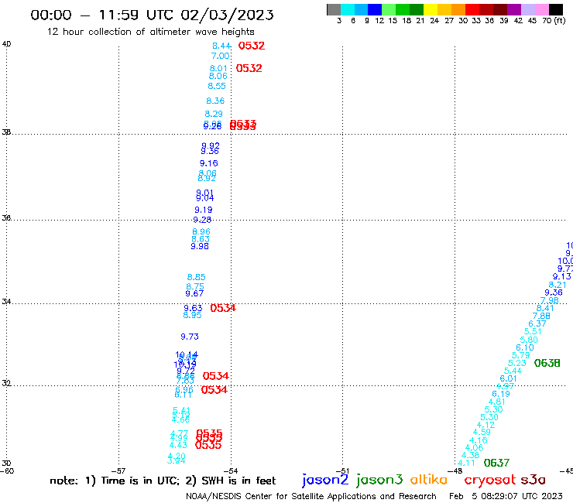Click the 8.29 wave height value

pos(214,114)
